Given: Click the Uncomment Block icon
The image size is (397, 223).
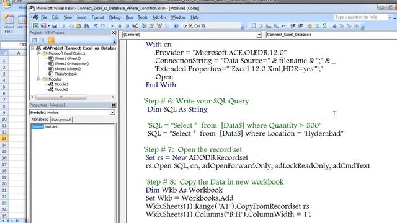Looking at the screenshot, I should click(x=324, y=26).
